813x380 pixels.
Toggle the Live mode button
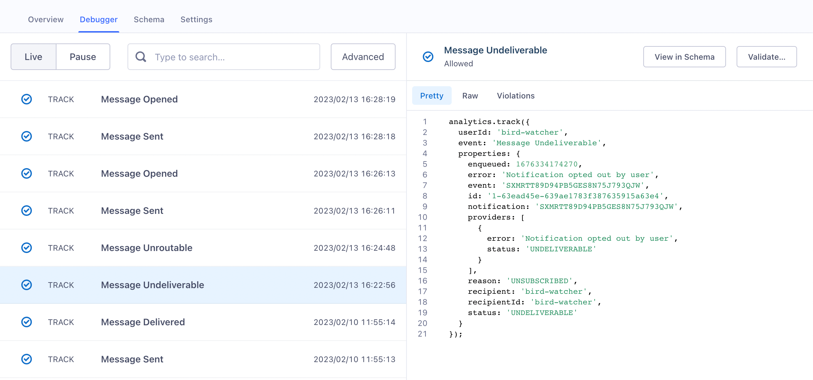coord(34,56)
